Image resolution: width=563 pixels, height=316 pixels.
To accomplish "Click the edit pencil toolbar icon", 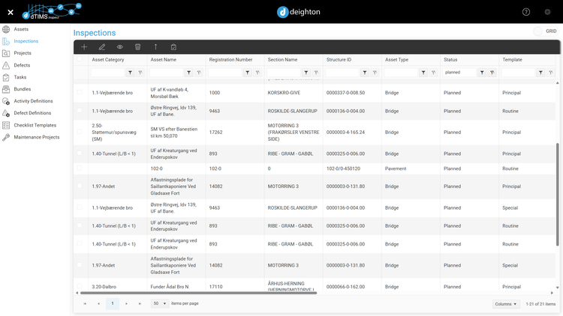I will coord(102,47).
